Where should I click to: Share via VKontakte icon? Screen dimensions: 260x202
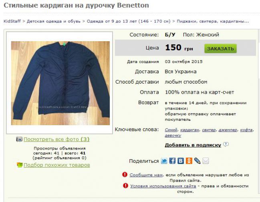[x=181, y=161]
